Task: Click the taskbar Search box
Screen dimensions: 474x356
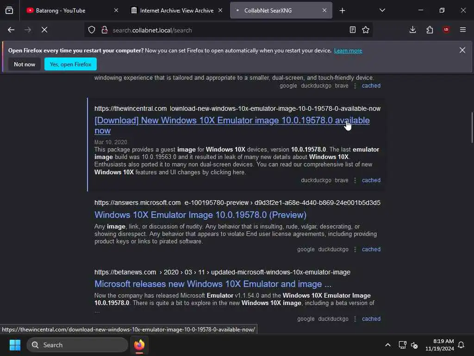Action: (x=77, y=345)
